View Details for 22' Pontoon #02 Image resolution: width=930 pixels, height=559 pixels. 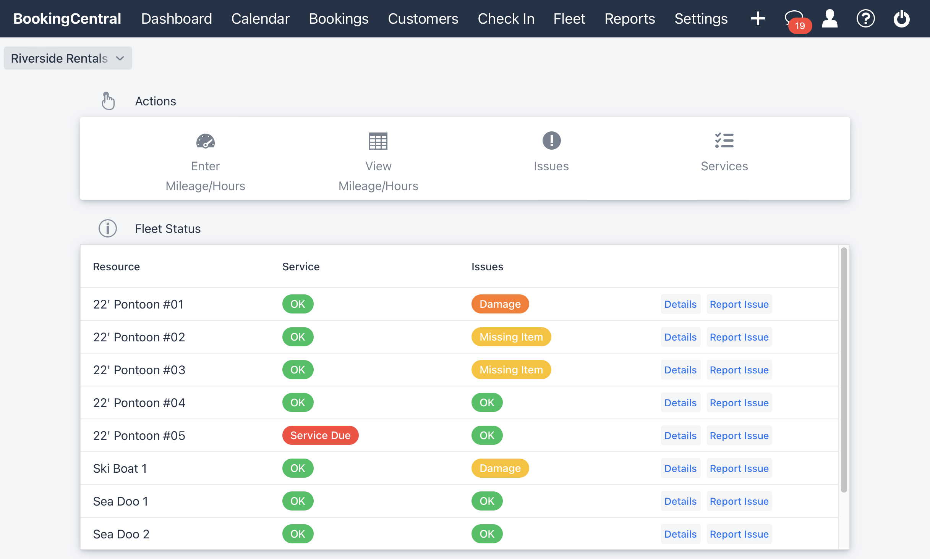(x=680, y=337)
